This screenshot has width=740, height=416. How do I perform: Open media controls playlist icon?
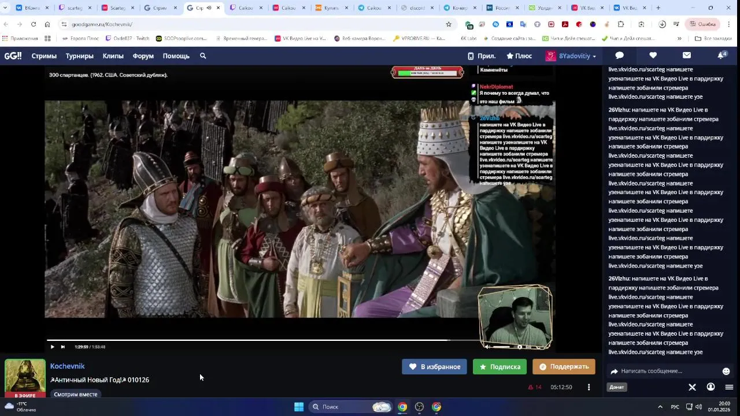[676, 24]
